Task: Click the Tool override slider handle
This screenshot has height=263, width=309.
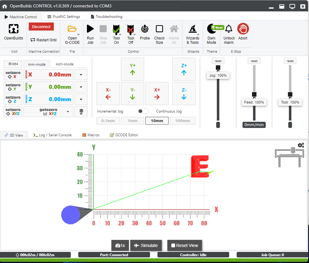Action: click(290, 94)
